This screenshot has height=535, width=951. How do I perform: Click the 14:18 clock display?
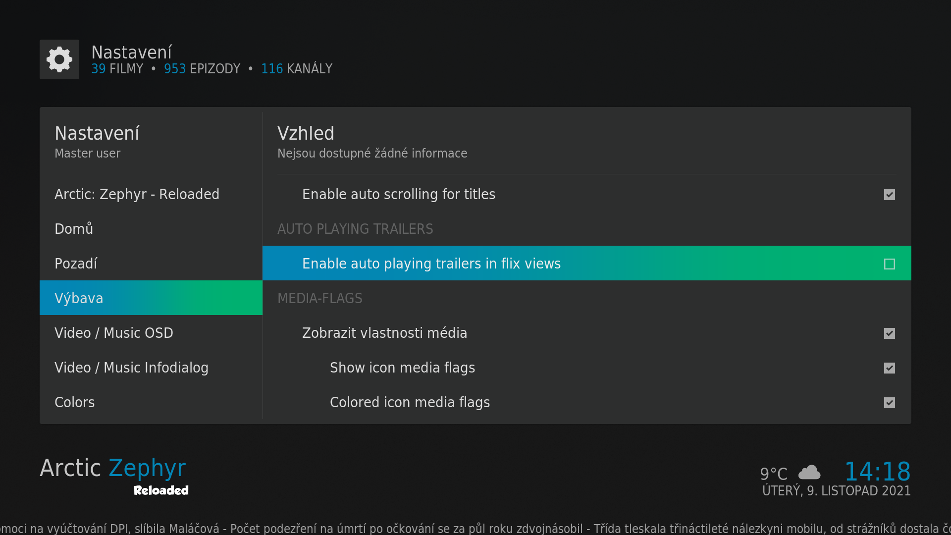click(877, 471)
